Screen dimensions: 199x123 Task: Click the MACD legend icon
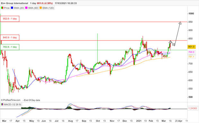pos(2,104)
